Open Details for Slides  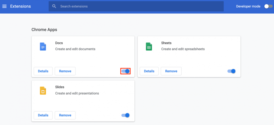coord(43,115)
